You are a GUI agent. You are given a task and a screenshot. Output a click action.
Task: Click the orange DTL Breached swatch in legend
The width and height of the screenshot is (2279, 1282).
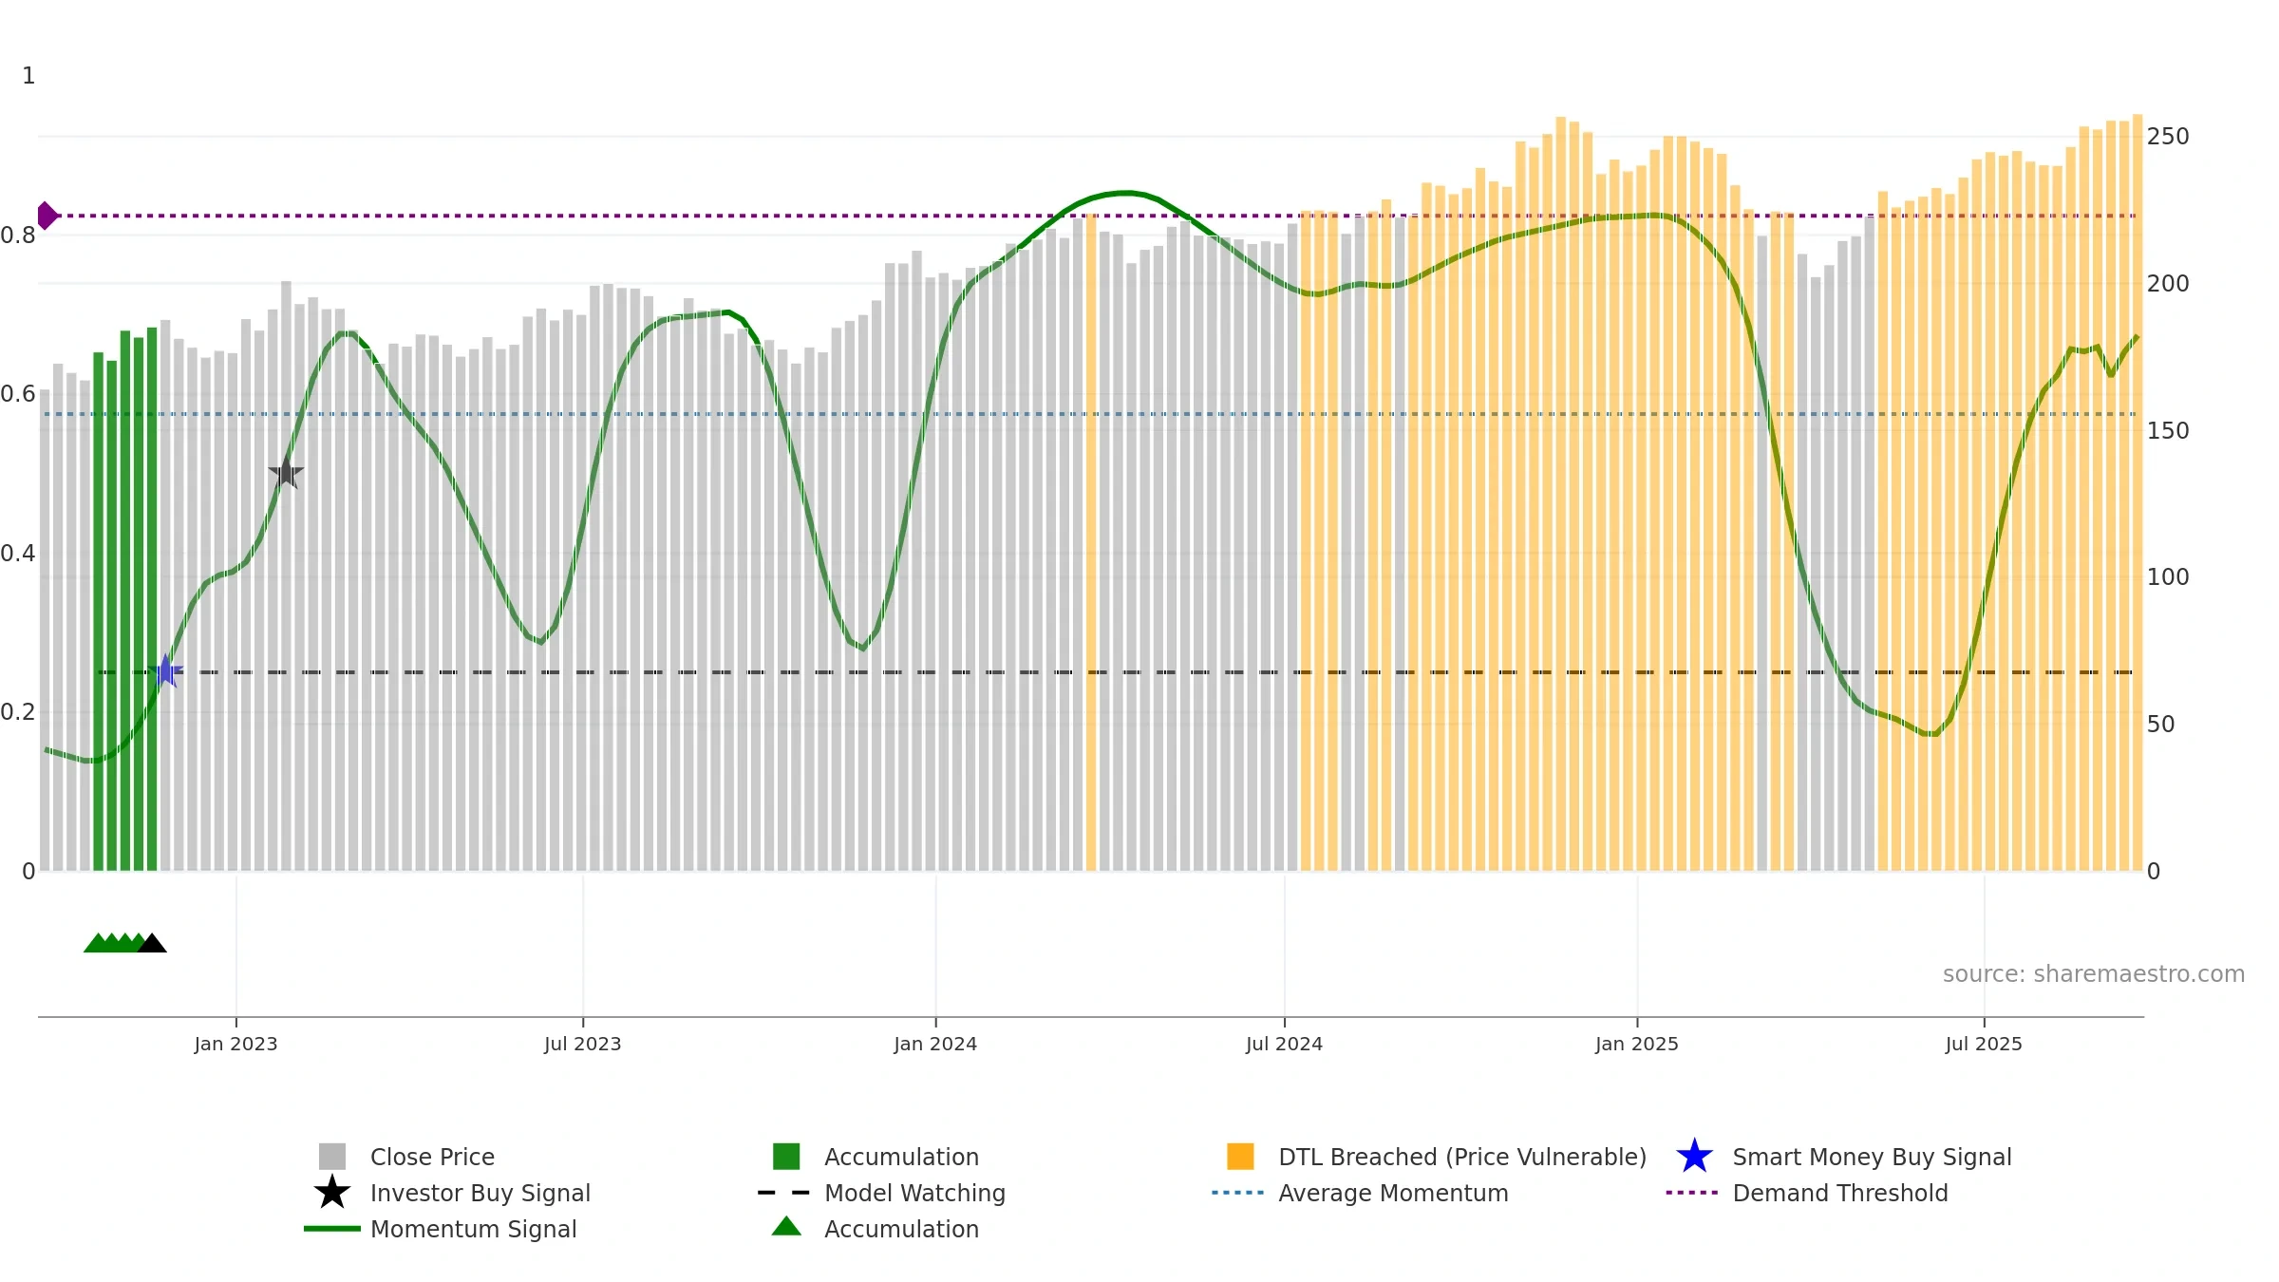click(1240, 1157)
